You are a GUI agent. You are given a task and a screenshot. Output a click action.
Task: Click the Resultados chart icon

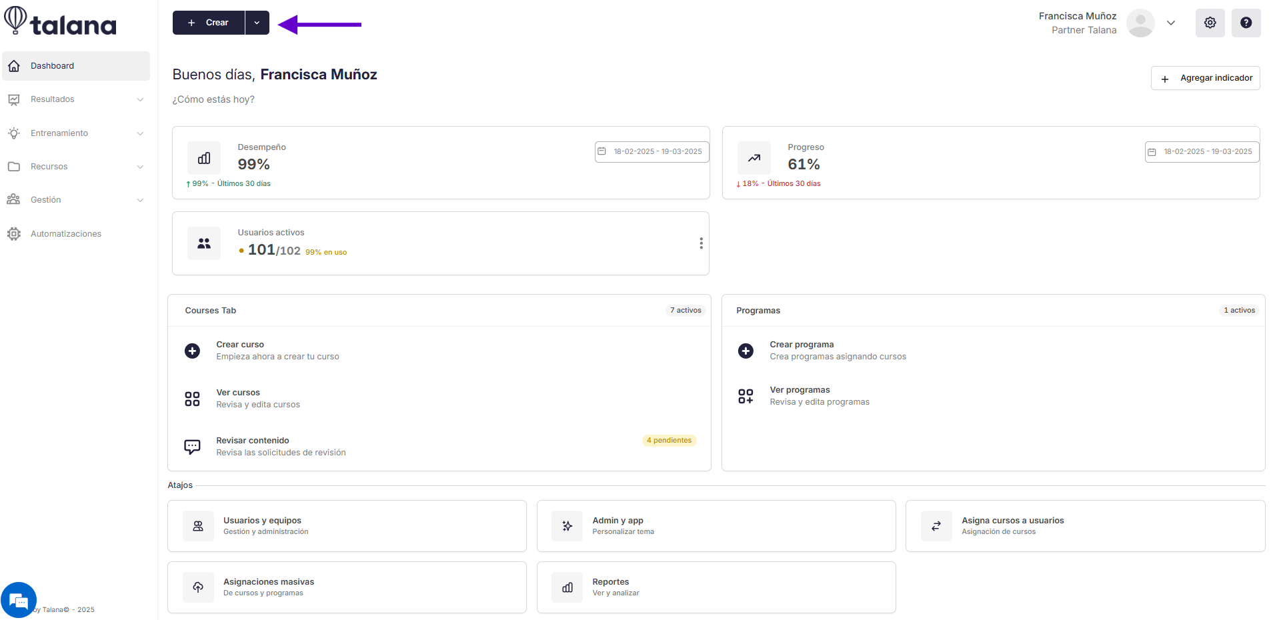14,99
